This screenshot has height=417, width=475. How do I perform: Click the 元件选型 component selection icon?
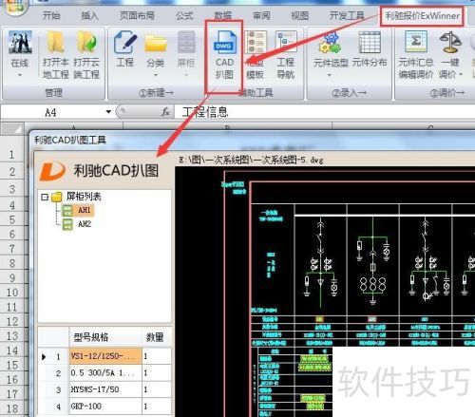pyautogui.click(x=330, y=43)
